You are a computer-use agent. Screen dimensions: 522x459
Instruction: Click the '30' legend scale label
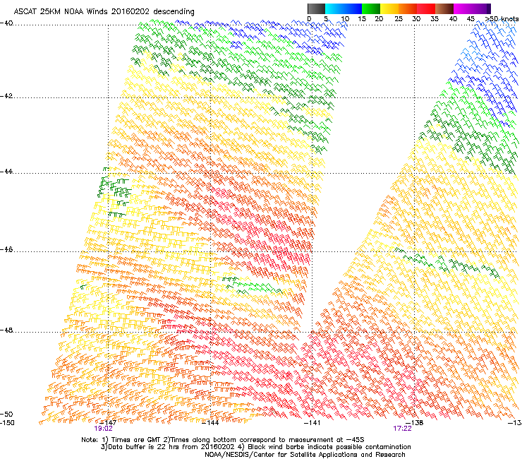click(416, 18)
